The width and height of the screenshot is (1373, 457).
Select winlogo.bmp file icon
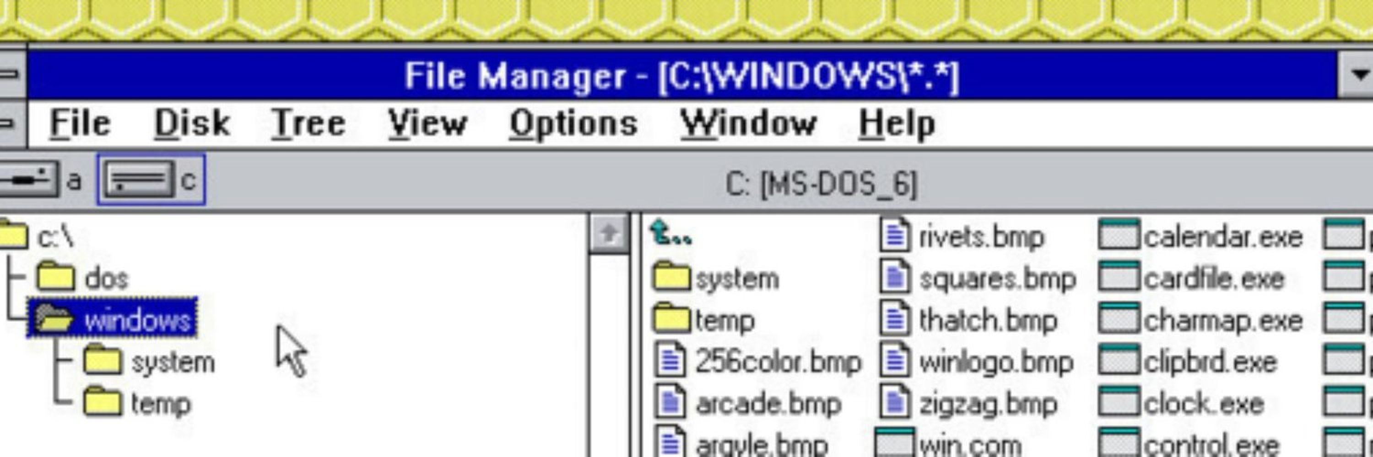pos(896,360)
